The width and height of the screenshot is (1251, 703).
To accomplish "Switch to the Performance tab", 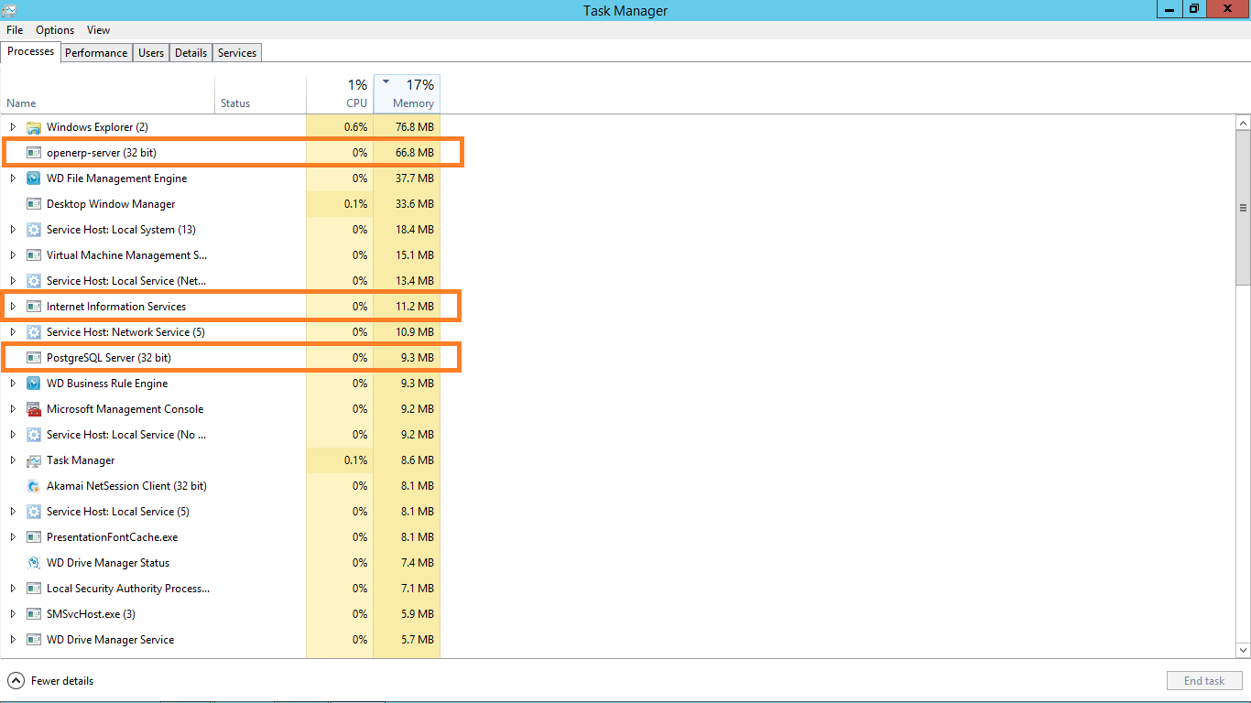I will (x=96, y=53).
